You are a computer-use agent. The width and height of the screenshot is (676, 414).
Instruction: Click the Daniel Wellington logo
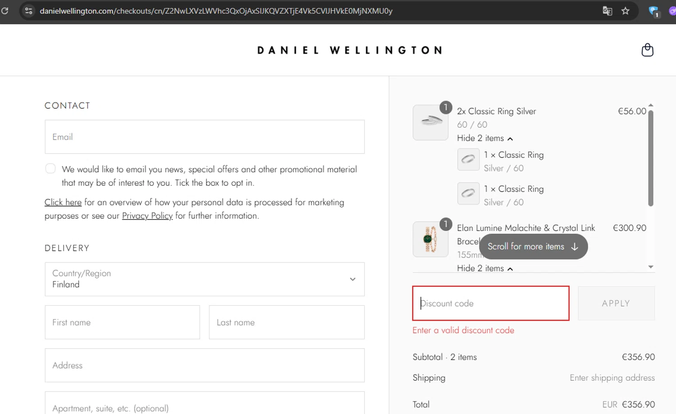click(350, 50)
